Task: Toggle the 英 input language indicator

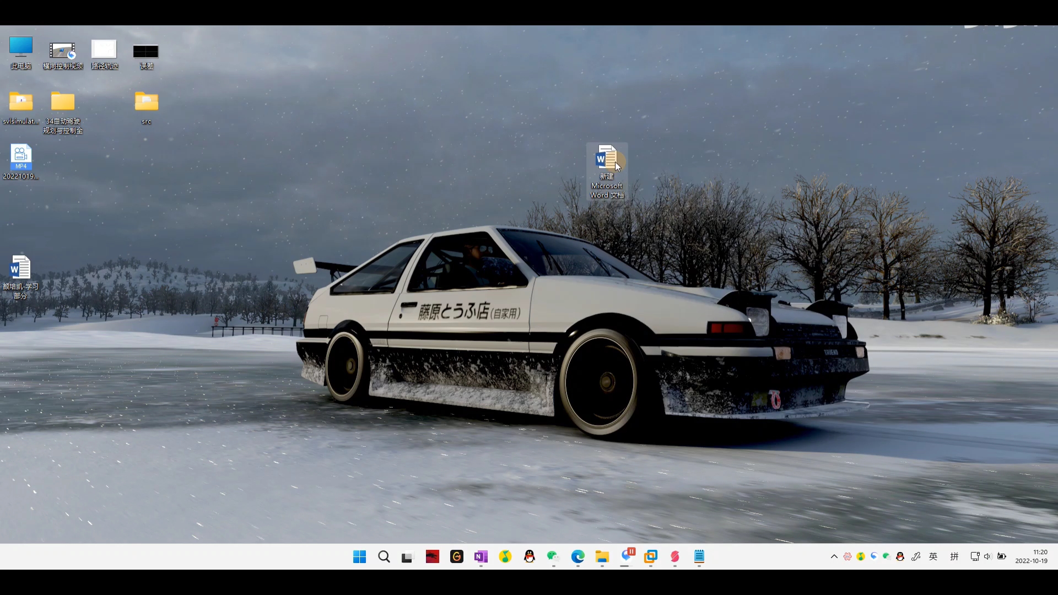Action: pos(933,557)
